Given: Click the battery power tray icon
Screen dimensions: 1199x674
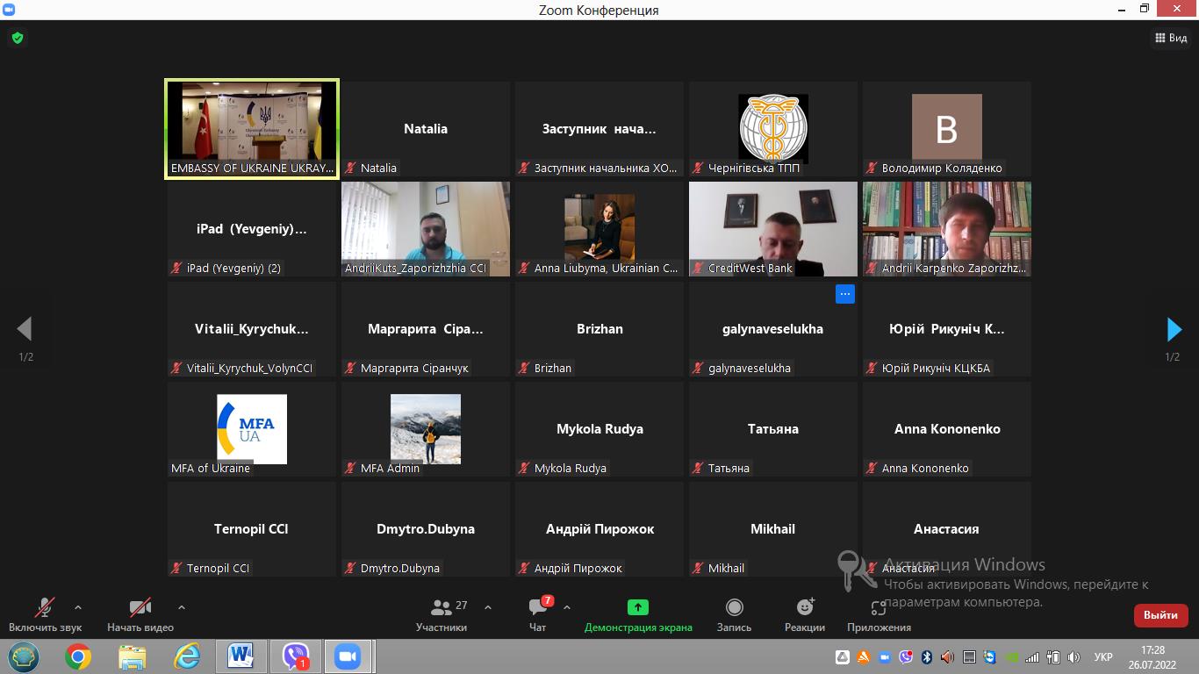Looking at the screenshot, I should pos(1053,656).
